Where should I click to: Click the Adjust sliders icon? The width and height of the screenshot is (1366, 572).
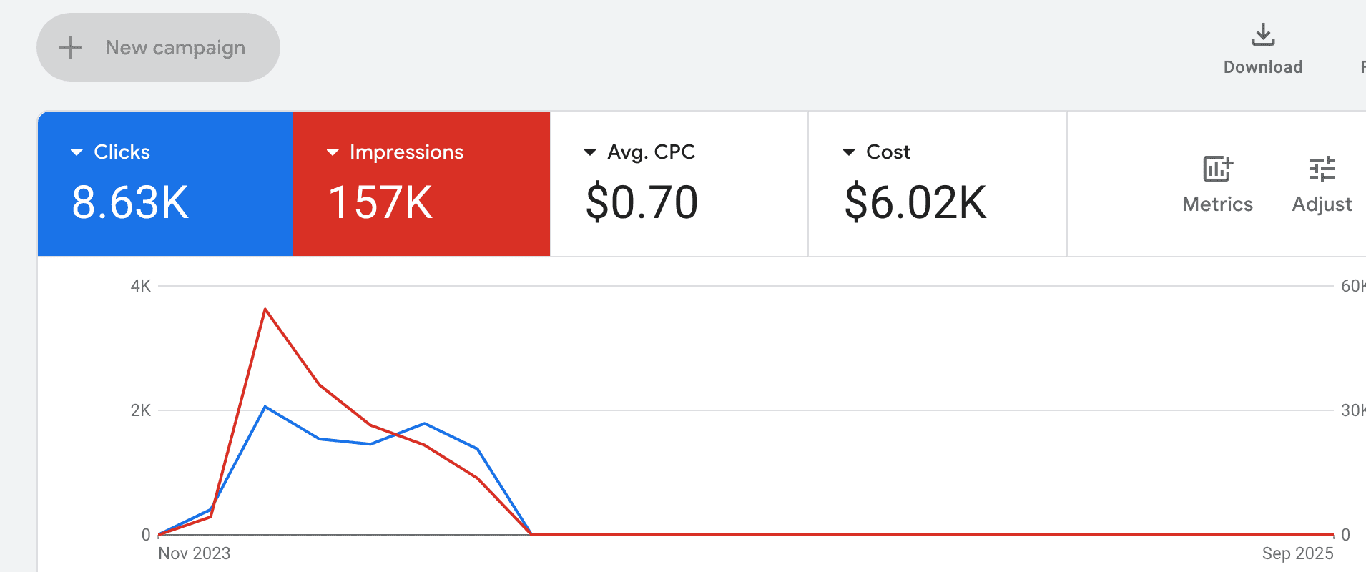tap(1322, 169)
